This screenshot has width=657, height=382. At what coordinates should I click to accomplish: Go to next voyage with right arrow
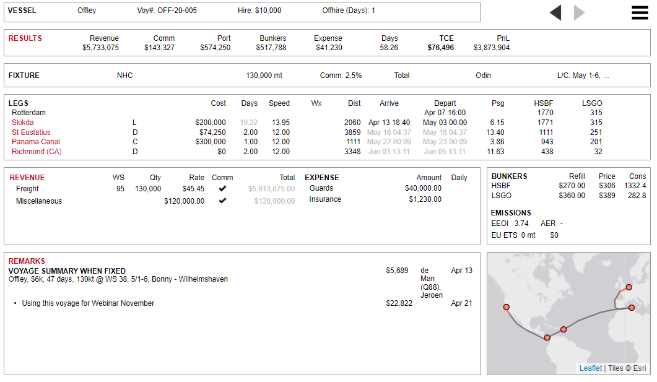(x=579, y=12)
